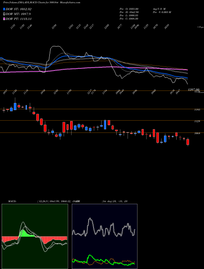
Task: Open the MACD histogram panel
Action: [x=35, y=236]
